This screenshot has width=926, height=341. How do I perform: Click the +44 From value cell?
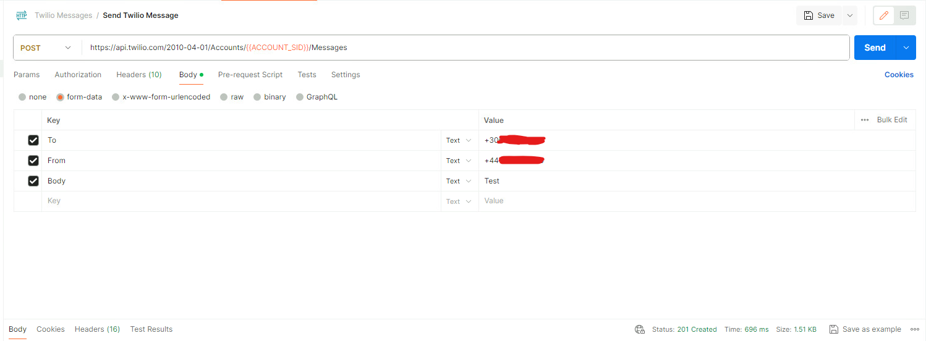(x=697, y=161)
